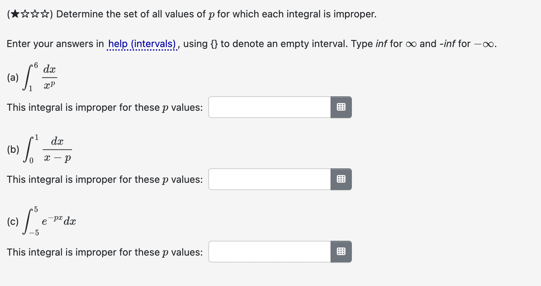The image size is (541, 286).
Task: Open equation editor for part (b) answer
Action: (x=341, y=179)
